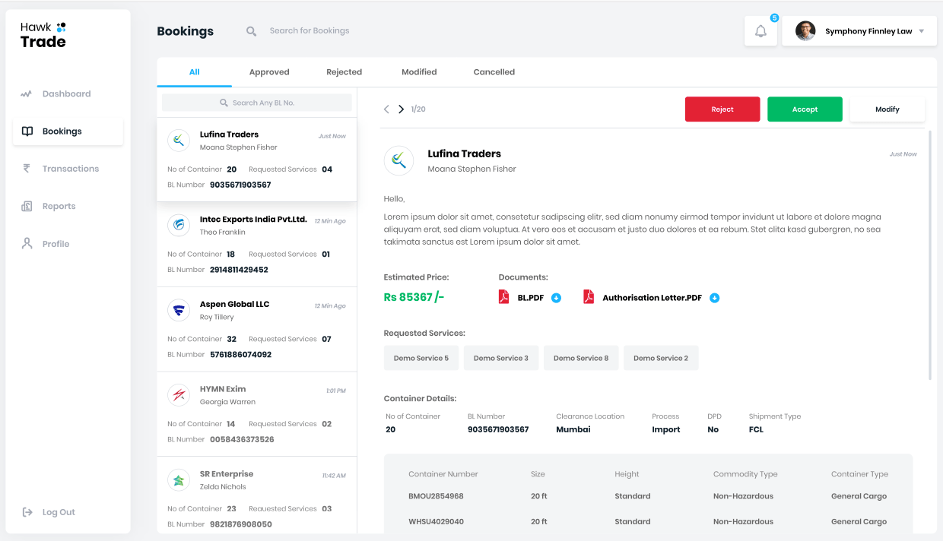Click the Reports icon in the sidebar

click(x=27, y=207)
